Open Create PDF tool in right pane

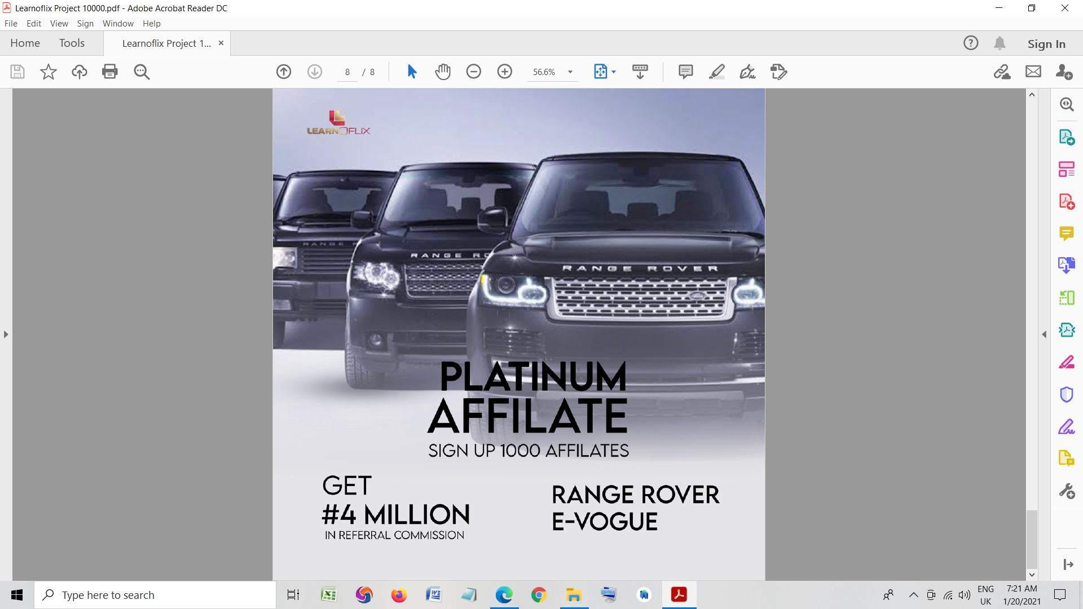pyautogui.click(x=1067, y=201)
